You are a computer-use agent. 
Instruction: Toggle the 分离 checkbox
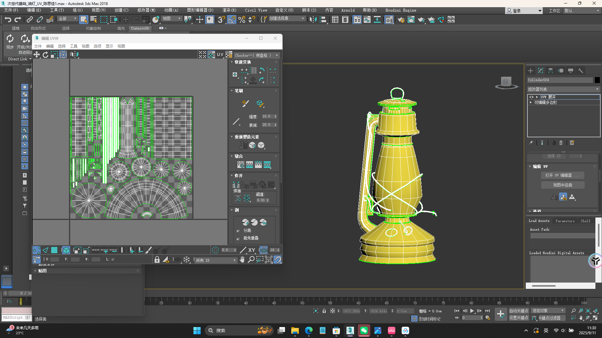238,231
